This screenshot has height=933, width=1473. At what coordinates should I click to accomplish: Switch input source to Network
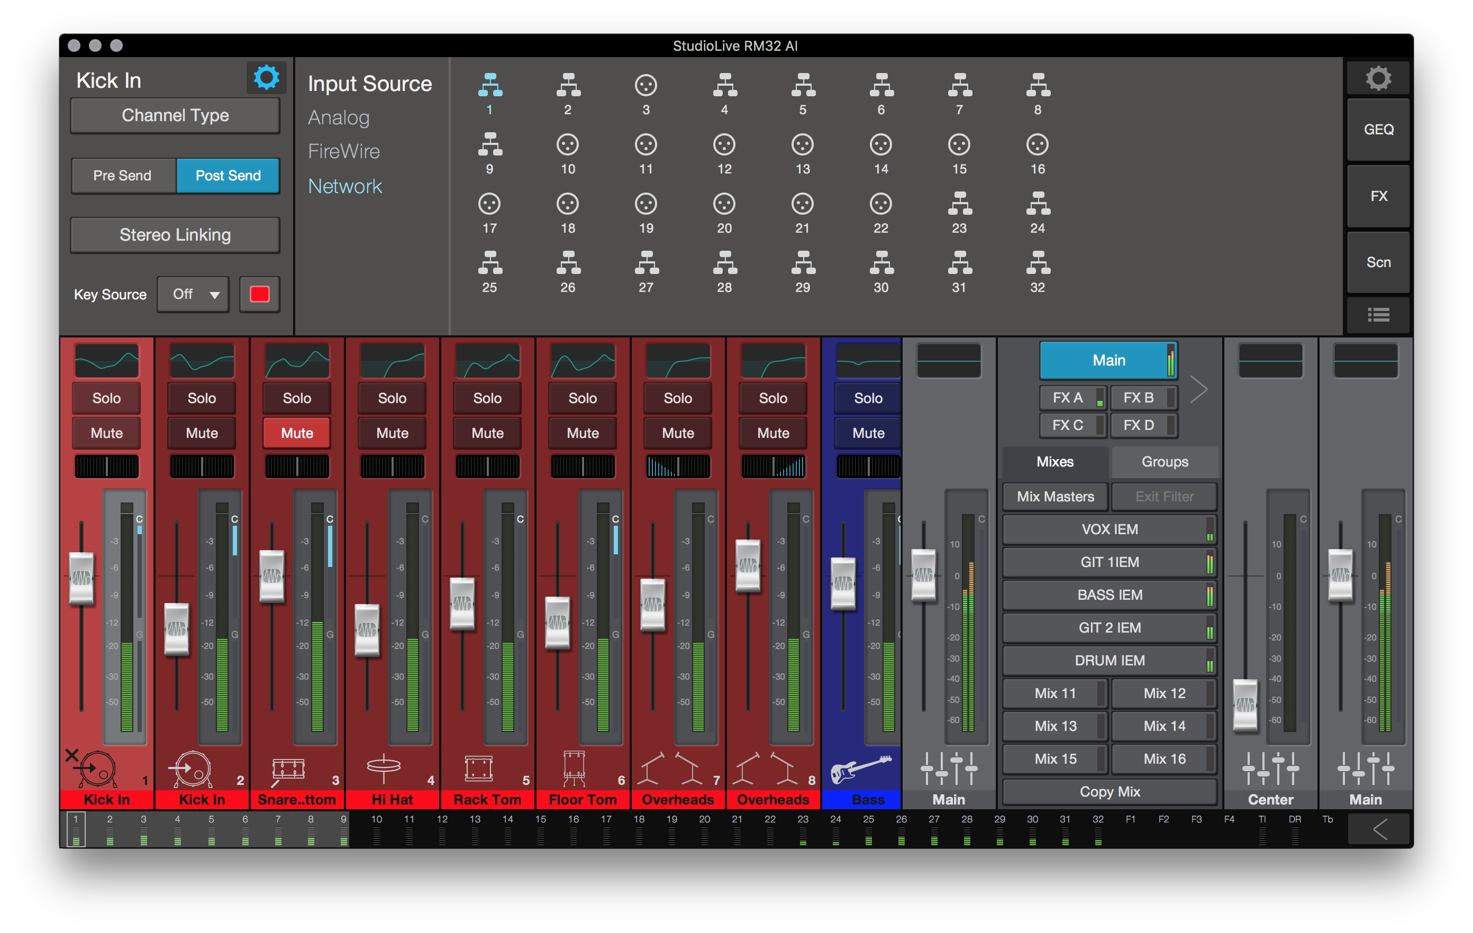click(x=345, y=186)
